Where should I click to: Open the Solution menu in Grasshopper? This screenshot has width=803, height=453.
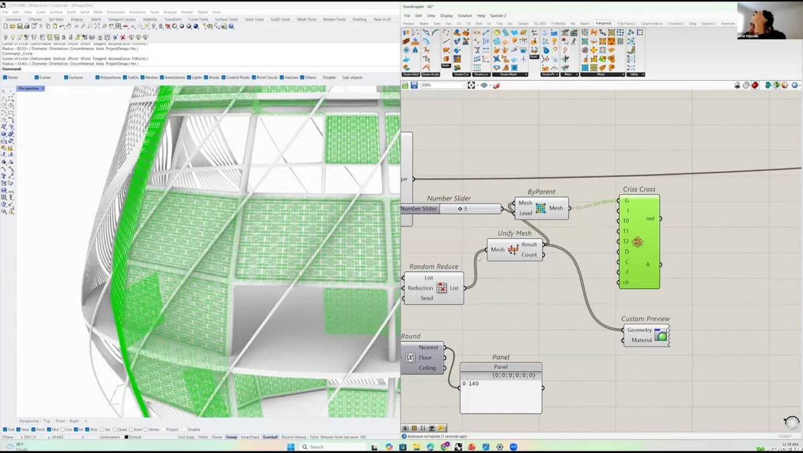[x=465, y=16]
